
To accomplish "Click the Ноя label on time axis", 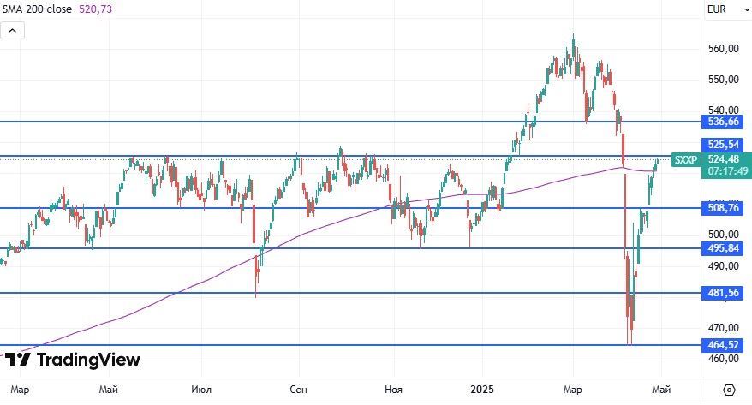I will pyautogui.click(x=392, y=390).
